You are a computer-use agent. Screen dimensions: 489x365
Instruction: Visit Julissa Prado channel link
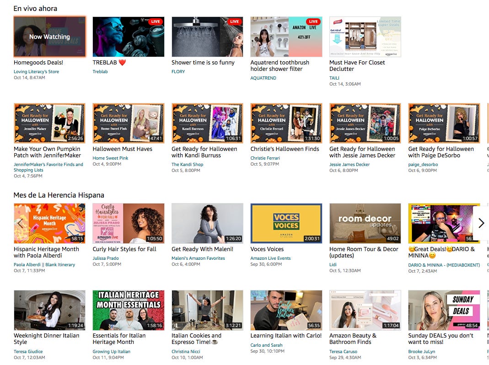click(x=105, y=258)
